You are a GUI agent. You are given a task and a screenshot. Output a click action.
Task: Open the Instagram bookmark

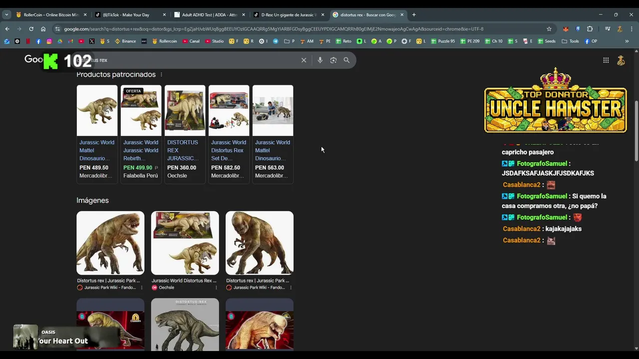(49, 41)
